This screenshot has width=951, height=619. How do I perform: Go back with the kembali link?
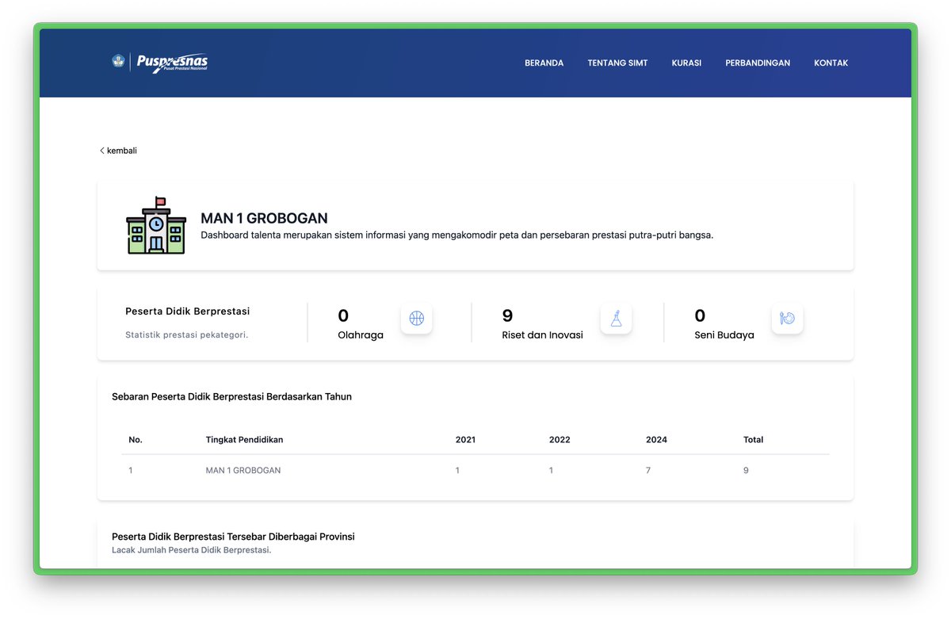coord(118,151)
